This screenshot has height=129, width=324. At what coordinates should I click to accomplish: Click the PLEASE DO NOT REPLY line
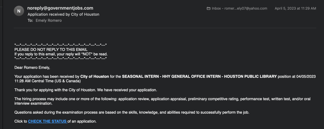pyautogui.click(x=51, y=49)
